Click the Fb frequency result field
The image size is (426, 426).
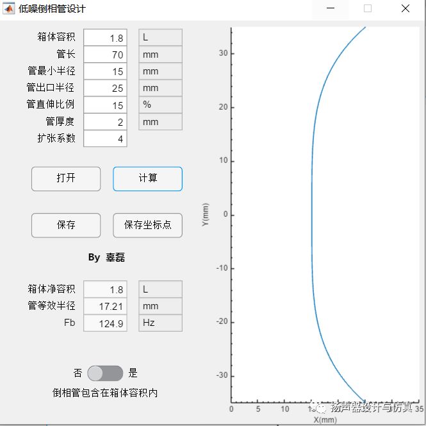click(x=105, y=323)
